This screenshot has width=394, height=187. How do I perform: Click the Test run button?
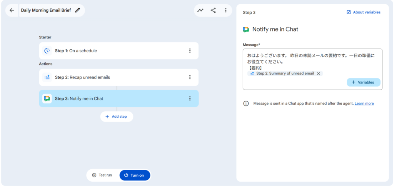102,175
